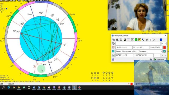Click the red square in the status bar

132,84
